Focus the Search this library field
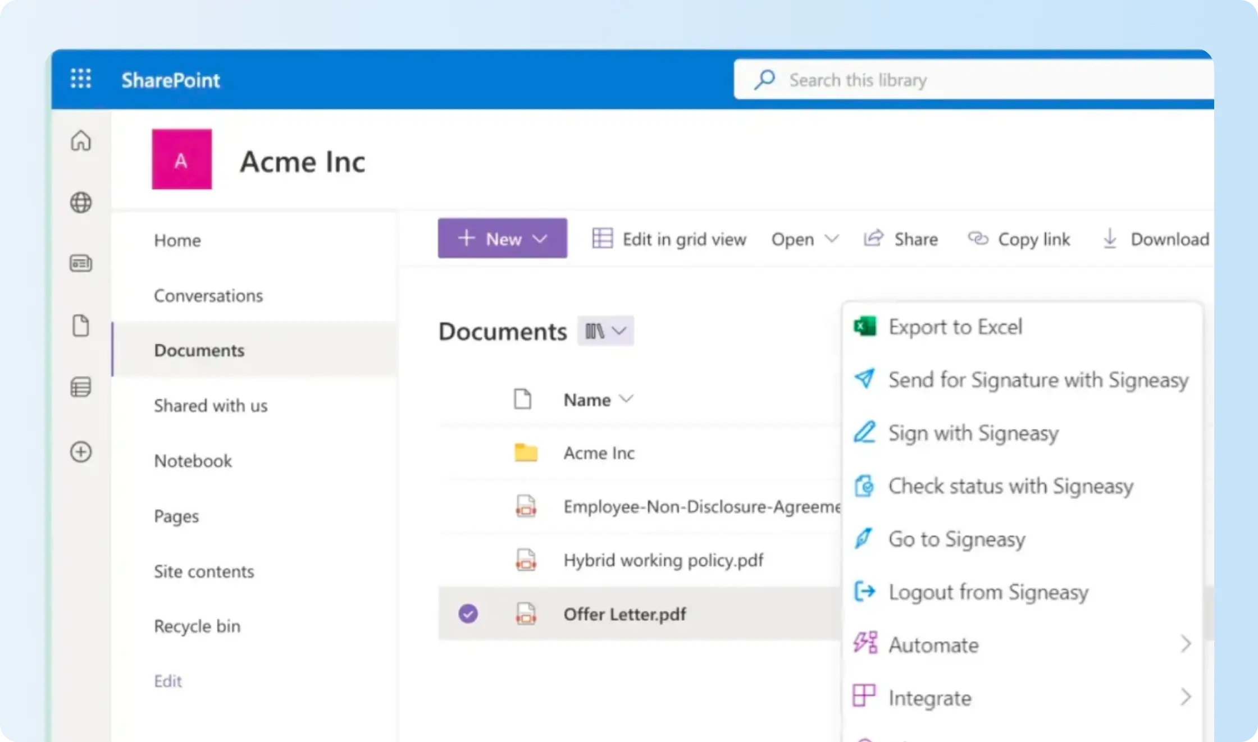The height and width of the screenshot is (742, 1258). (x=974, y=80)
